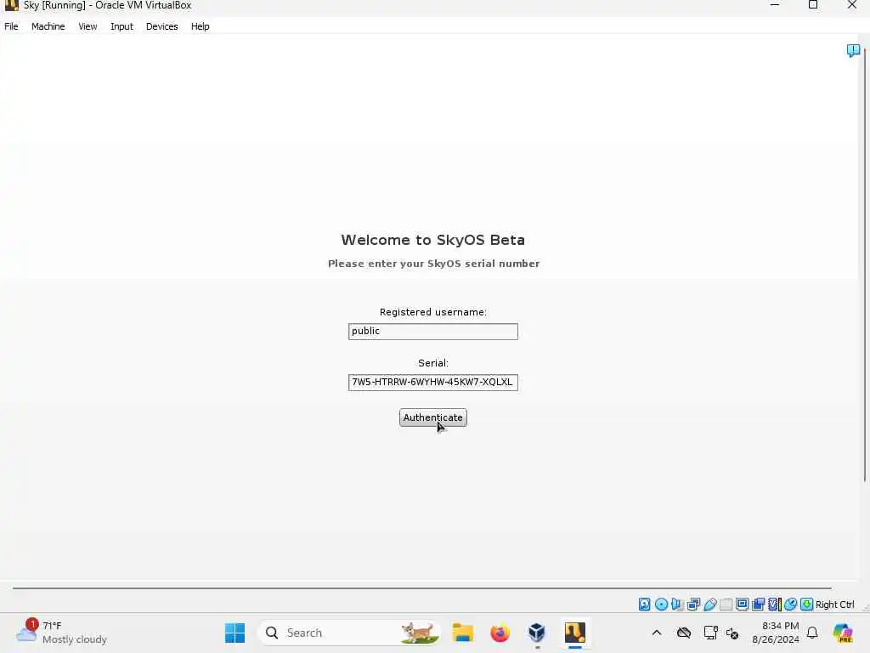
Task: Maximize the VirtualBox window
Action: pyautogui.click(x=813, y=5)
